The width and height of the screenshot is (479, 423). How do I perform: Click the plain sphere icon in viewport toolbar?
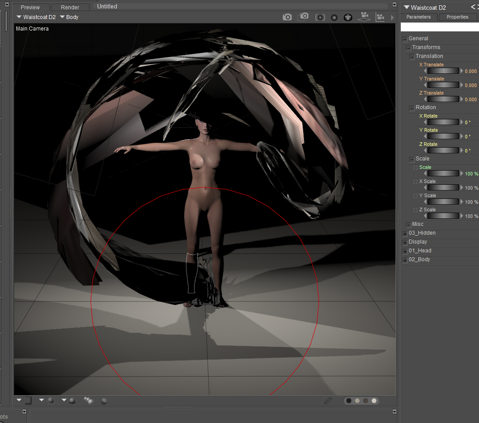334,18
